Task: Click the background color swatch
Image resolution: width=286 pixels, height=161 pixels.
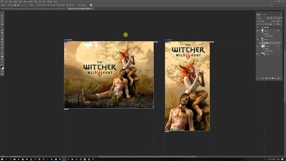Action: pos(3,68)
